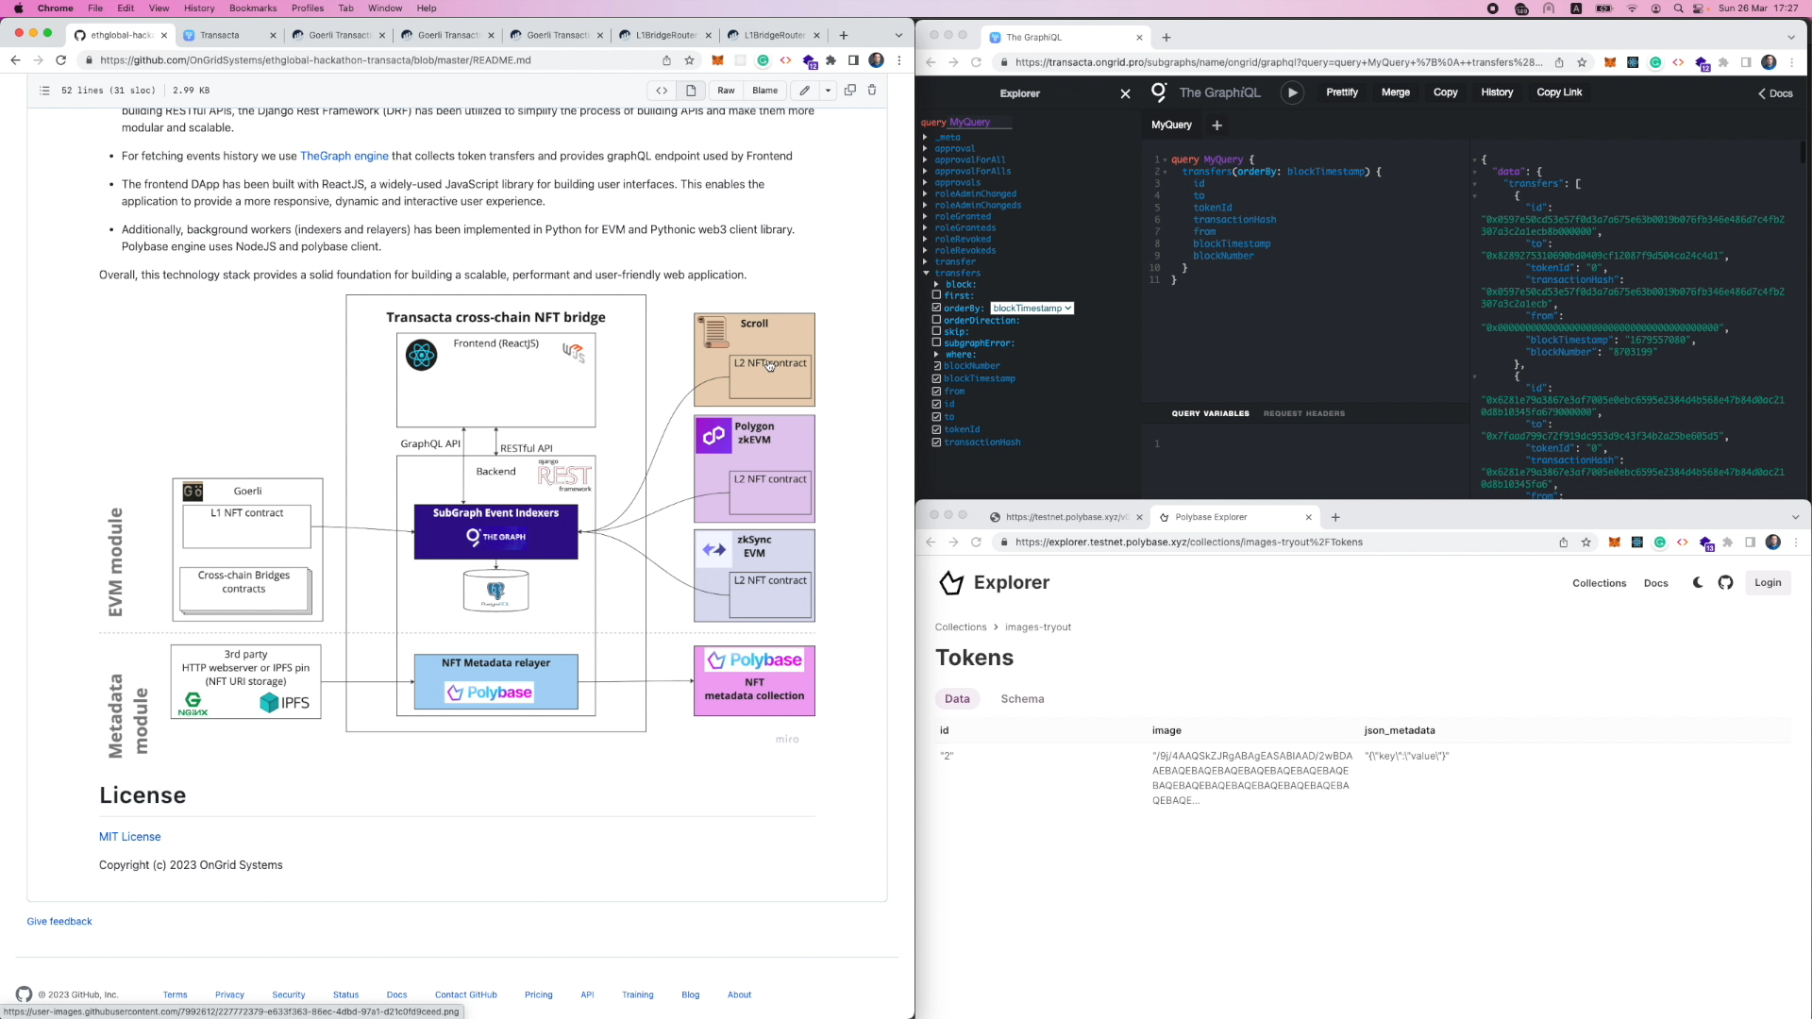The image size is (1812, 1019).
Task: Click Login in Polybase Explorer
Action: click(x=1768, y=583)
